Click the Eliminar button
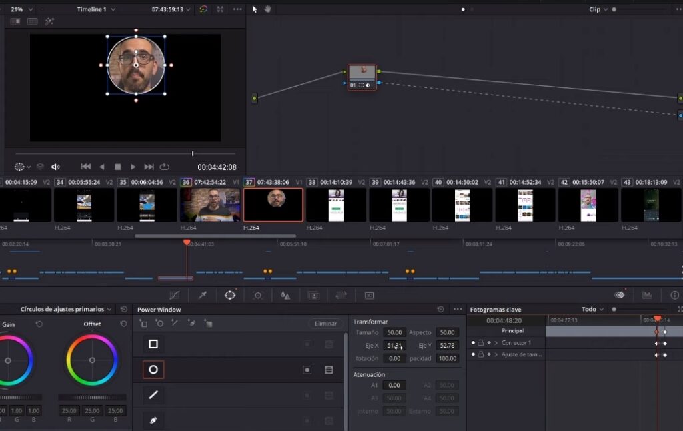The width and height of the screenshot is (683, 431). click(x=325, y=324)
